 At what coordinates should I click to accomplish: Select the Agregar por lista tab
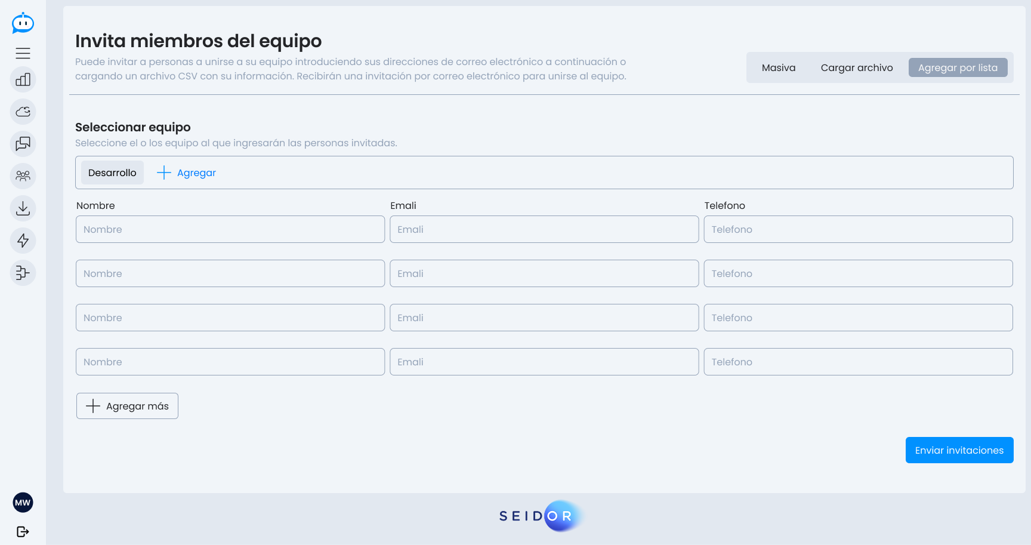coord(957,67)
